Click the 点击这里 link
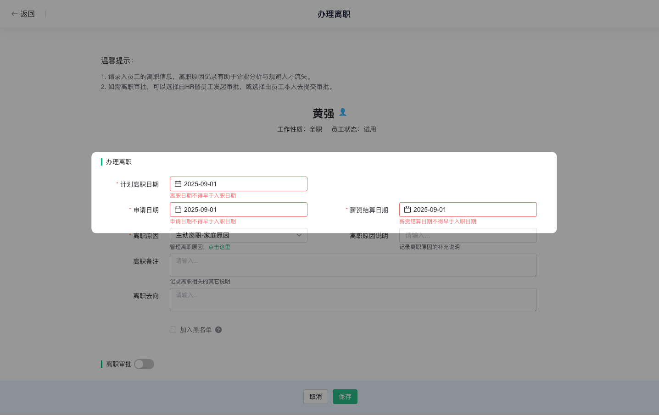 219,247
